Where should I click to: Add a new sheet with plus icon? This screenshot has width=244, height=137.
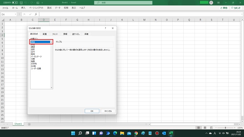click(29, 124)
